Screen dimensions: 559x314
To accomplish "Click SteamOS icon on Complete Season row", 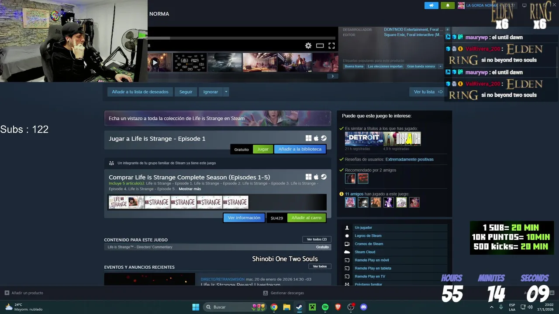I will click(324, 177).
